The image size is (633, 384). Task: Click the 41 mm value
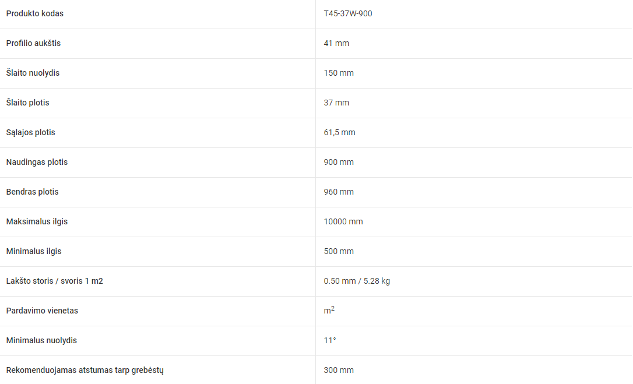[x=336, y=43]
